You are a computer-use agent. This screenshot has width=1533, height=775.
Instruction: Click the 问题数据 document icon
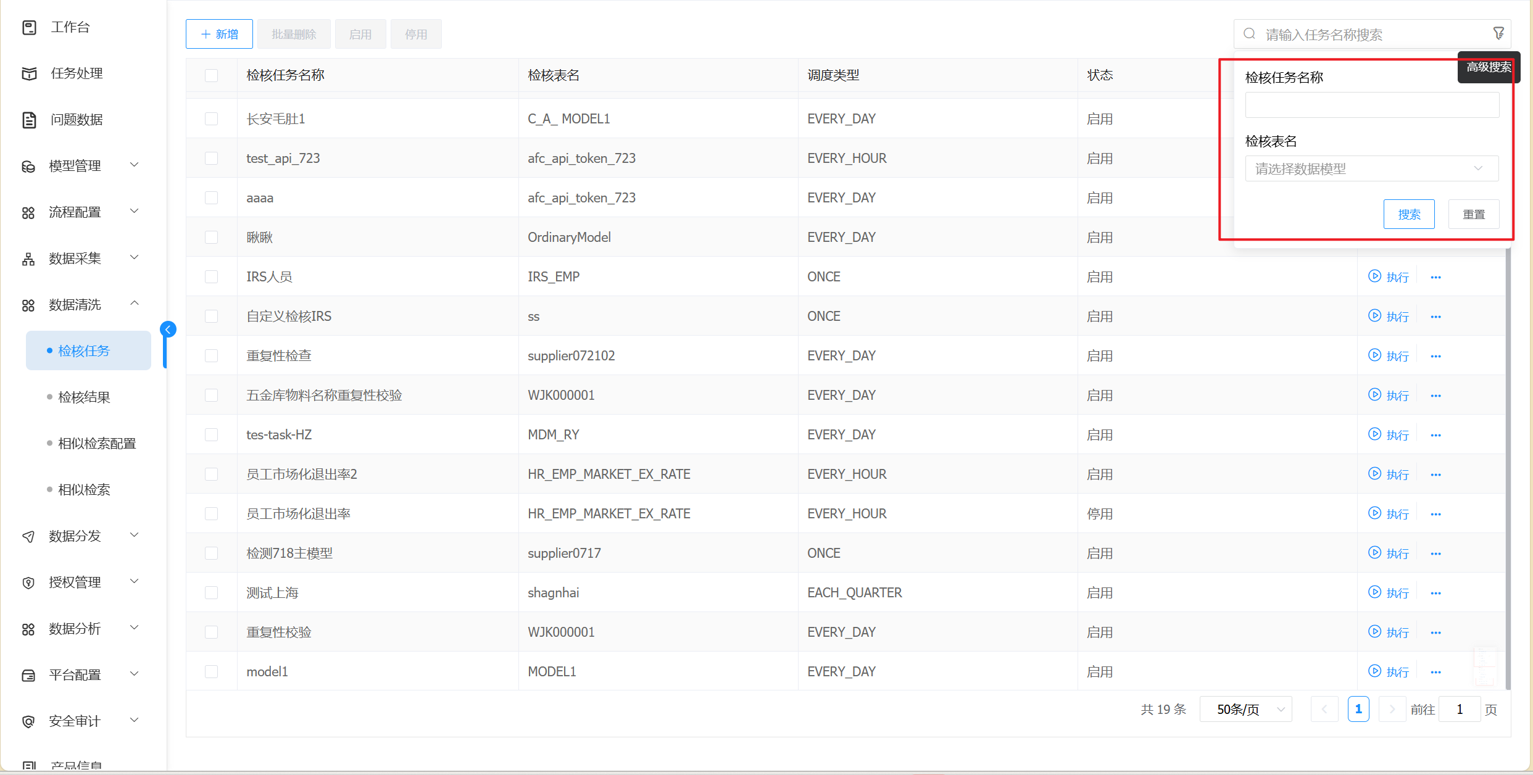pos(29,120)
